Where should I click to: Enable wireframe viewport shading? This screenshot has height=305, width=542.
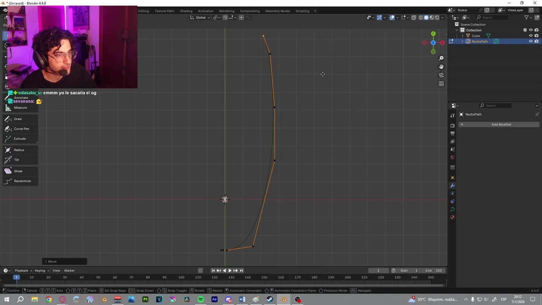pyautogui.click(x=421, y=17)
